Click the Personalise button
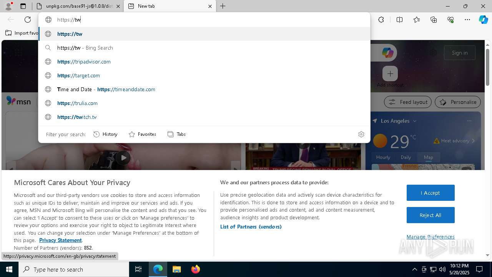Viewport: 492px width, 277px height. (458, 102)
